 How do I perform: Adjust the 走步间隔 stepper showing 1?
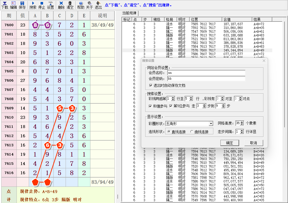(x=242, y=132)
